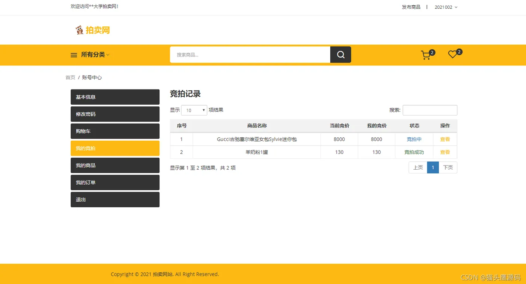Viewport: 526px width, 284px height.
Task: Open the 购物车 sidebar item
Action: [x=115, y=131]
